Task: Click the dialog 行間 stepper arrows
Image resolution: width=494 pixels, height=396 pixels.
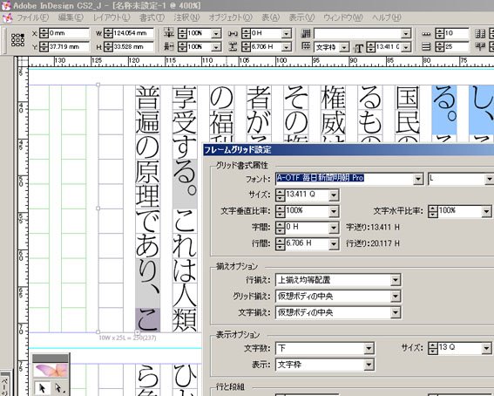Action: pos(280,243)
